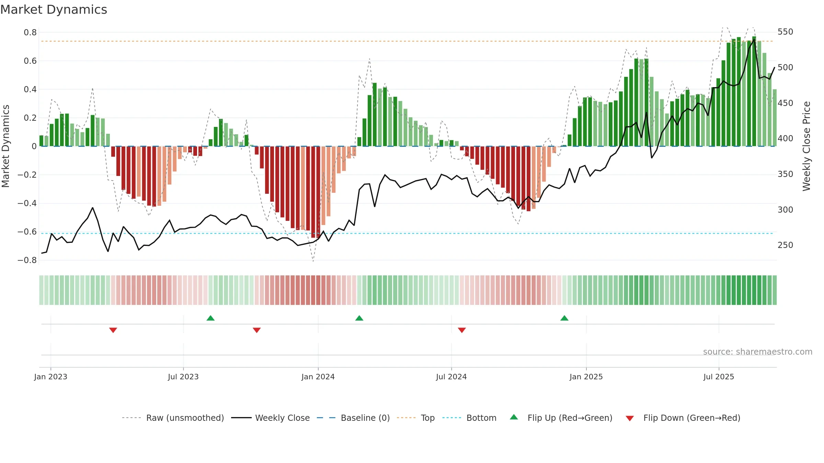Toggle the Flip Up (Red→Green) legend entry
824x463 pixels.
(561, 418)
